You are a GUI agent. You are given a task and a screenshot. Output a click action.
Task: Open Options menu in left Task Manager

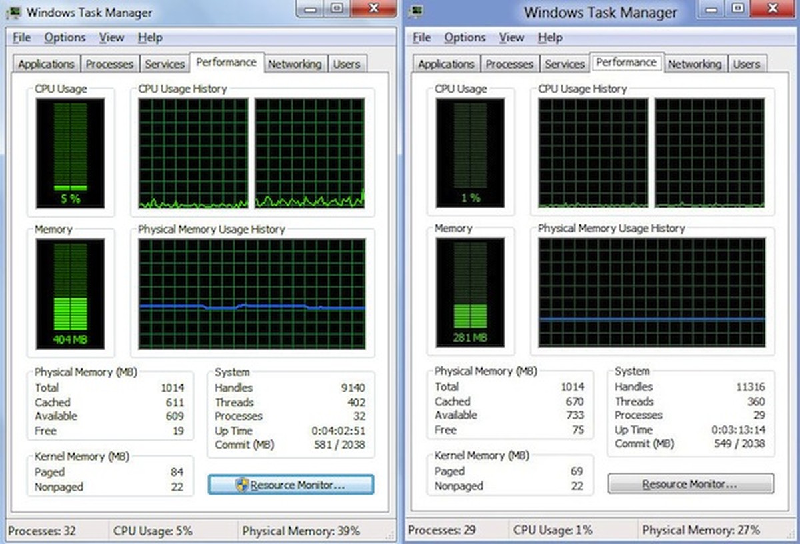65,37
